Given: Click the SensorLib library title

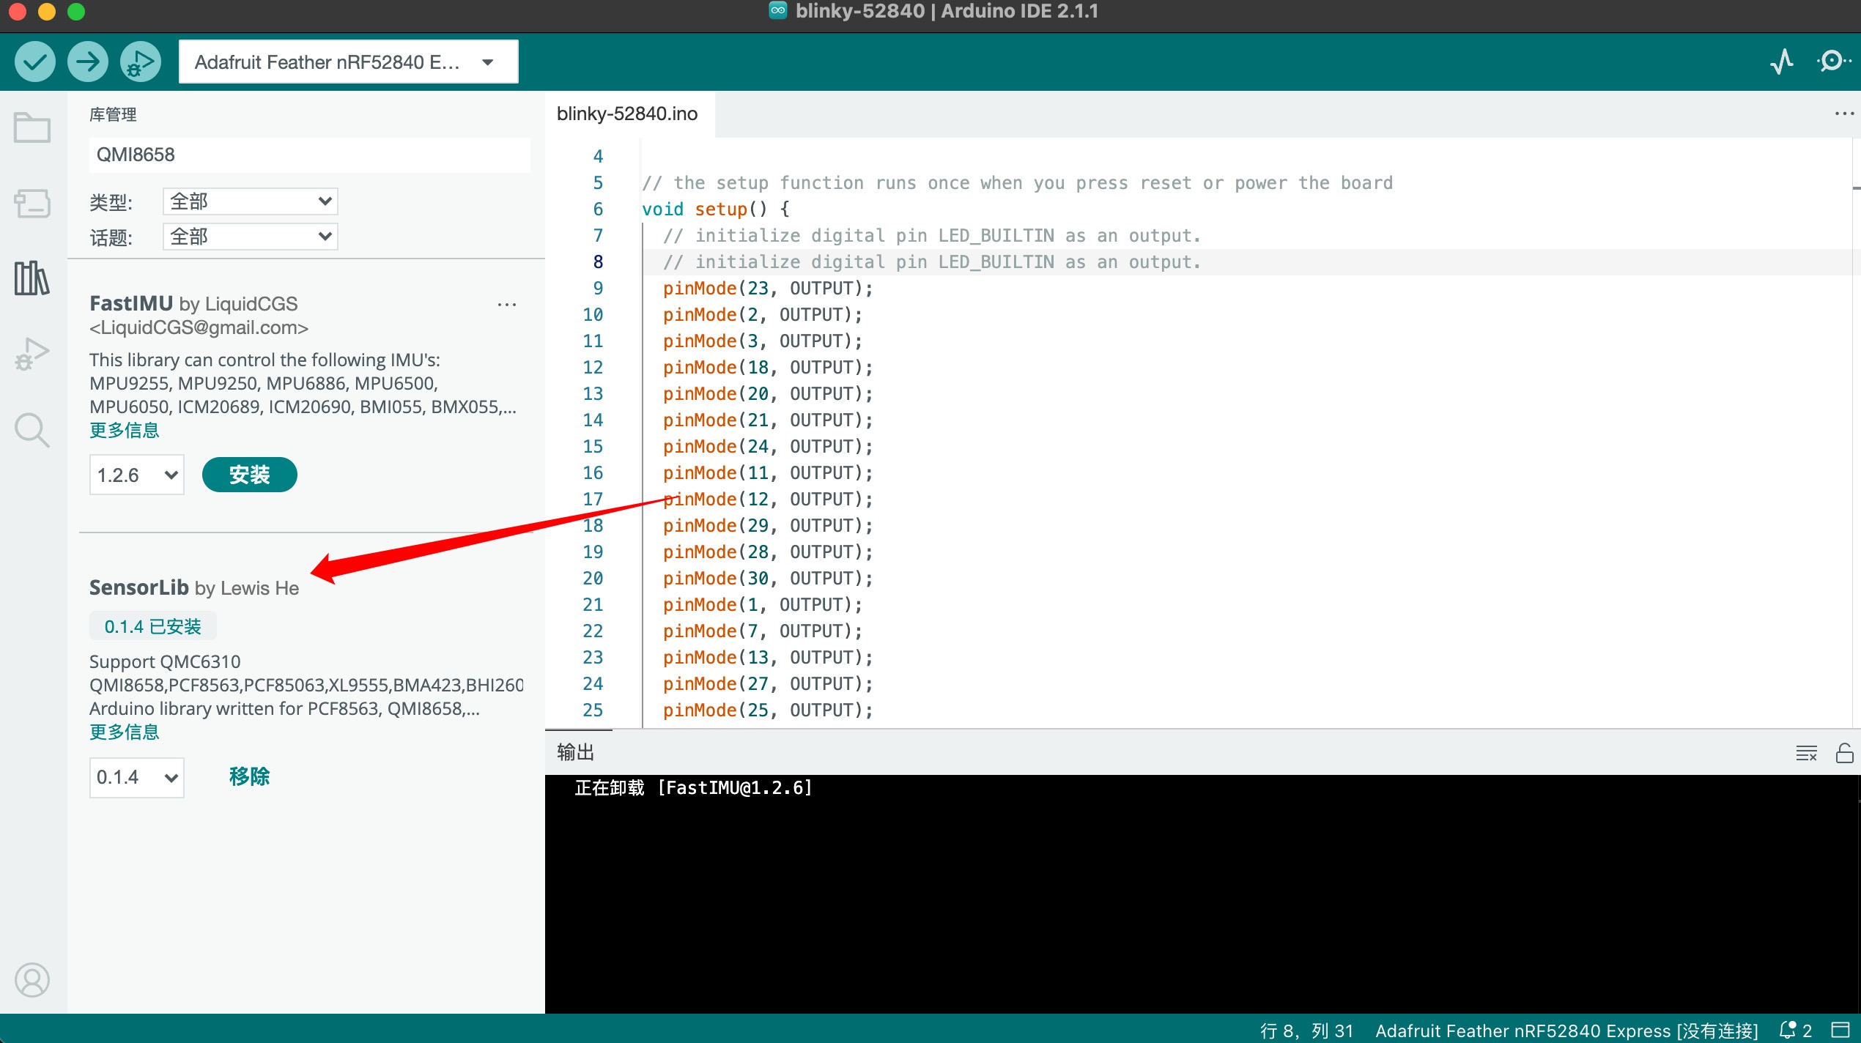Looking at the screenshot, I should point(139,587).
